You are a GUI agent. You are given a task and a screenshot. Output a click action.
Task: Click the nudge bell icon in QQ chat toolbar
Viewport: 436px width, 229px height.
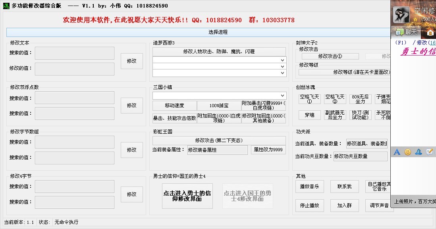click(x=419, y=152)
